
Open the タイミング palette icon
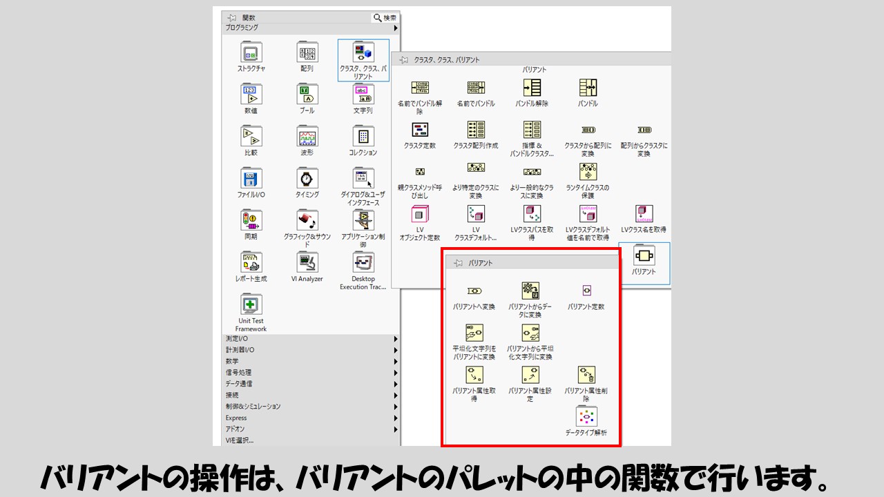pyautogui.click(x=307, y=179)
